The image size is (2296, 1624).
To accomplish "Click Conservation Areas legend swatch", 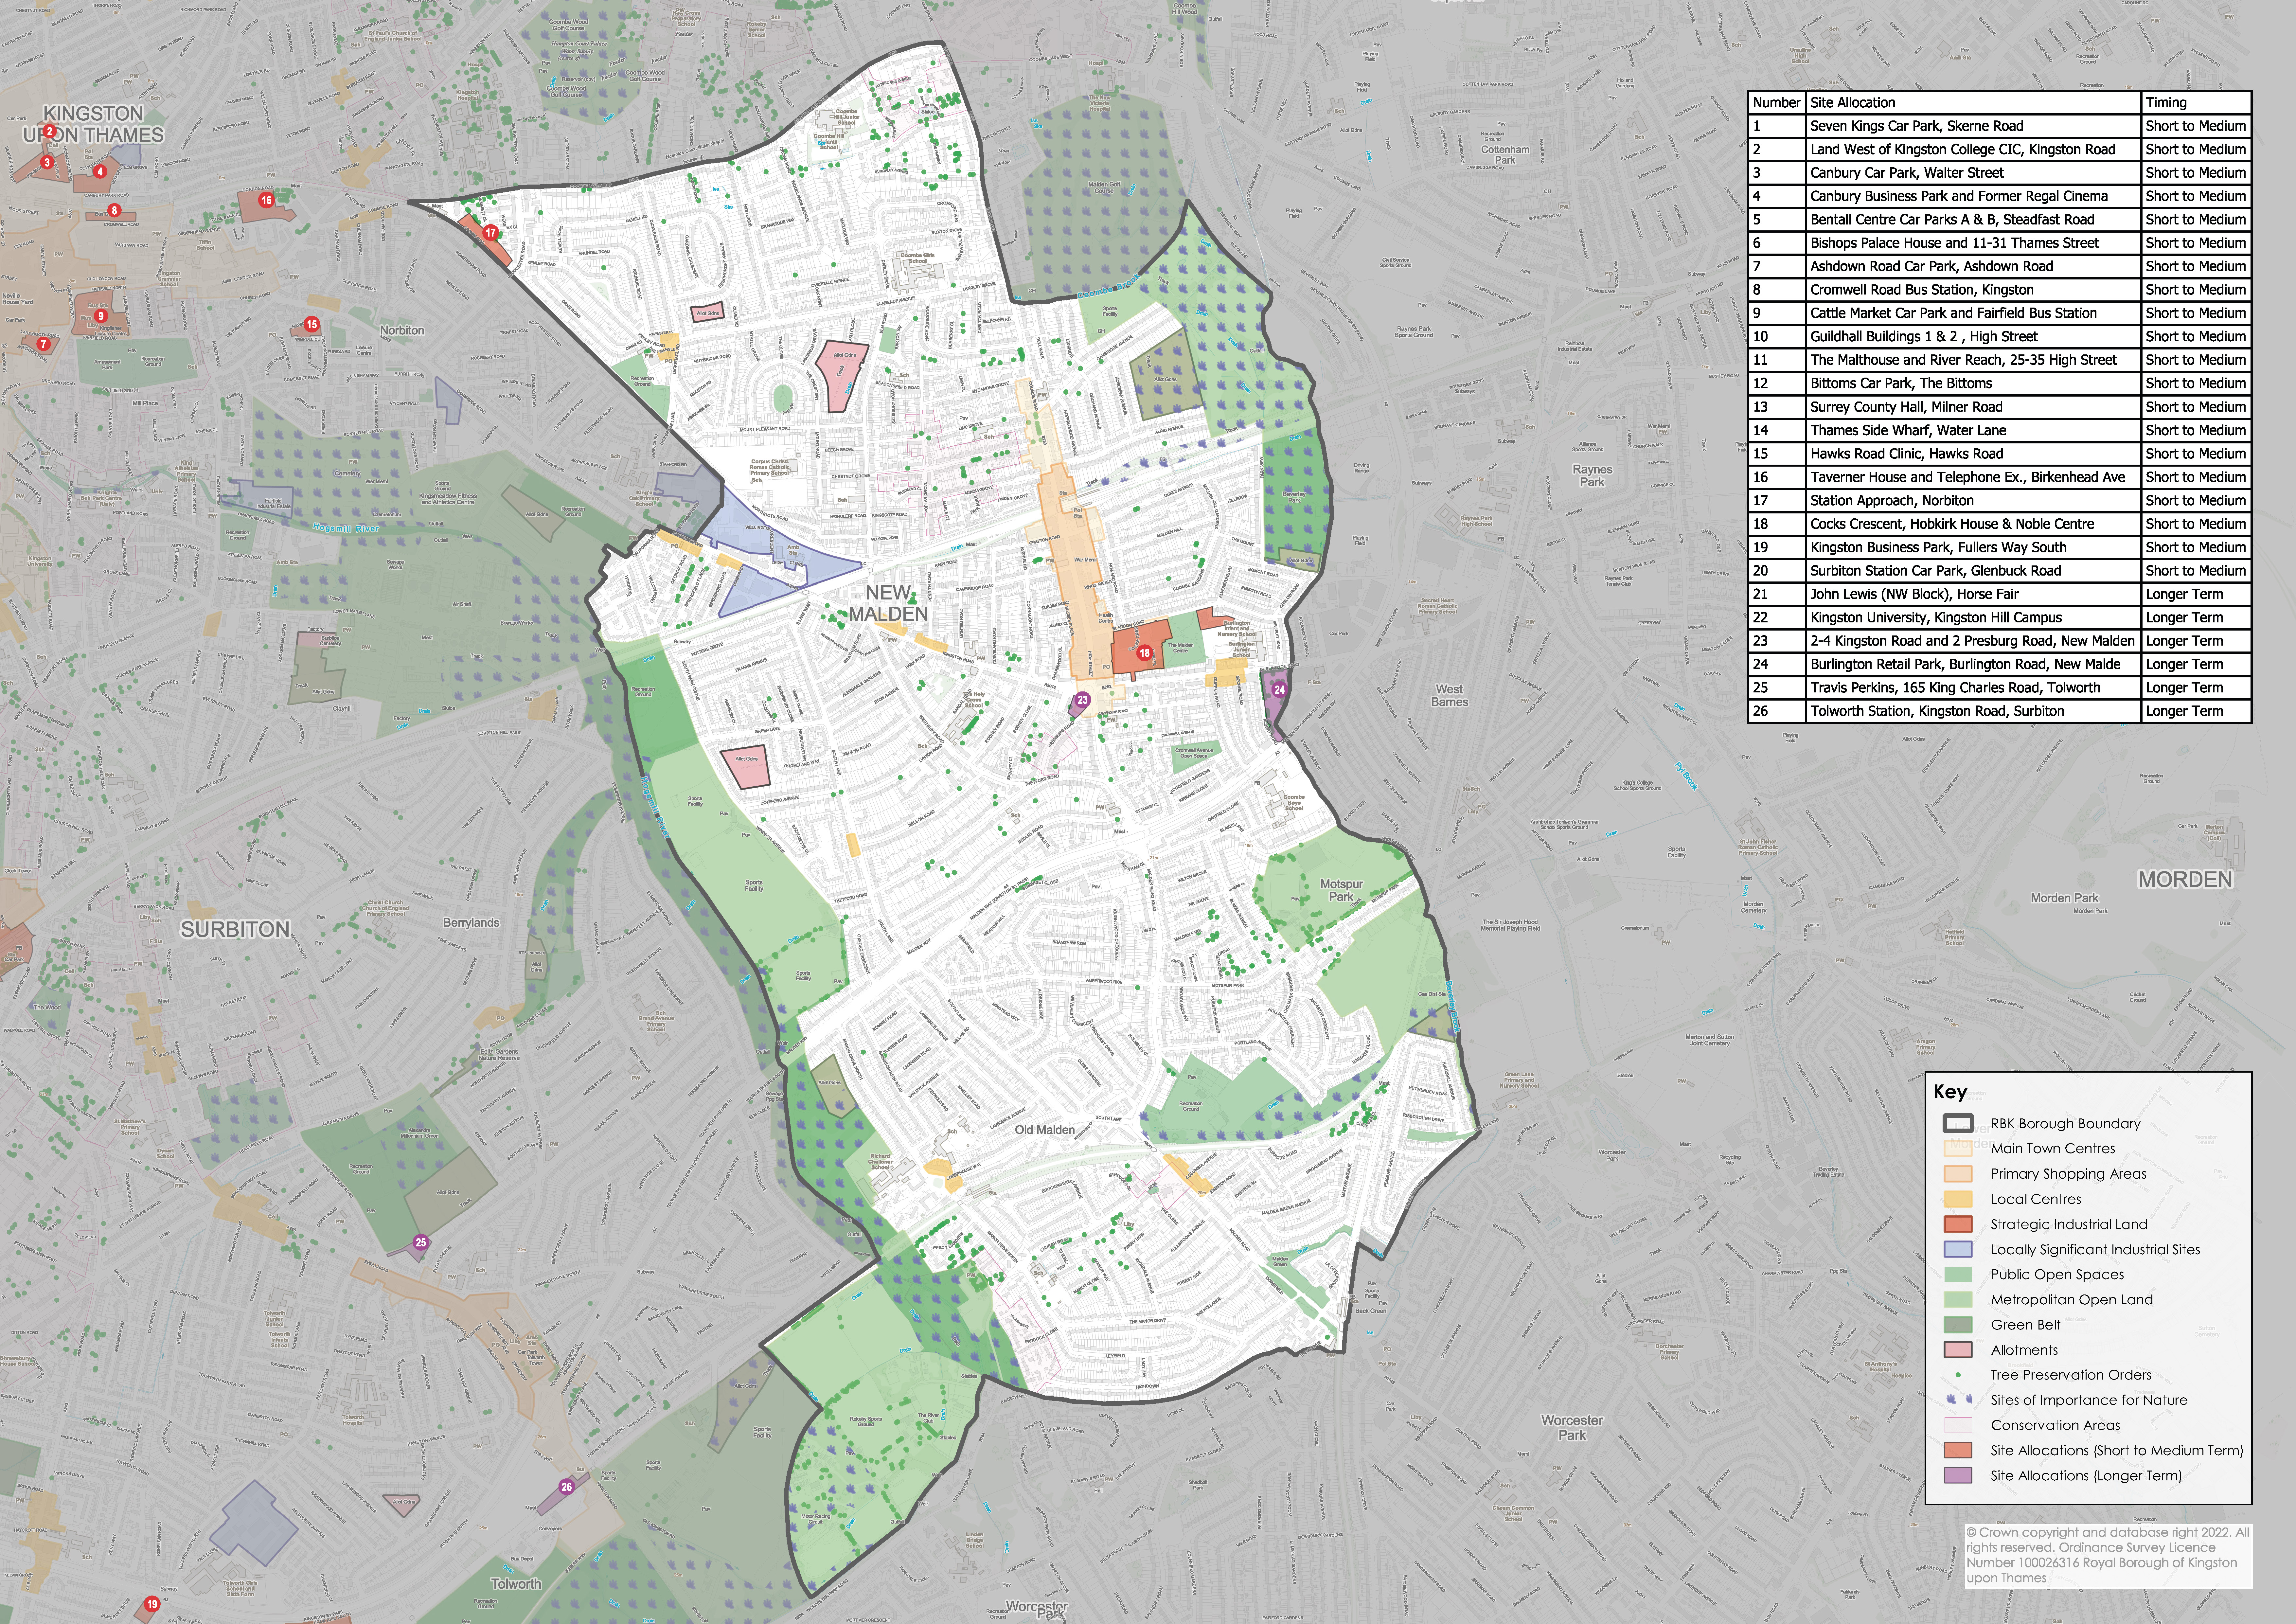I will (x=1958, y=1425).
